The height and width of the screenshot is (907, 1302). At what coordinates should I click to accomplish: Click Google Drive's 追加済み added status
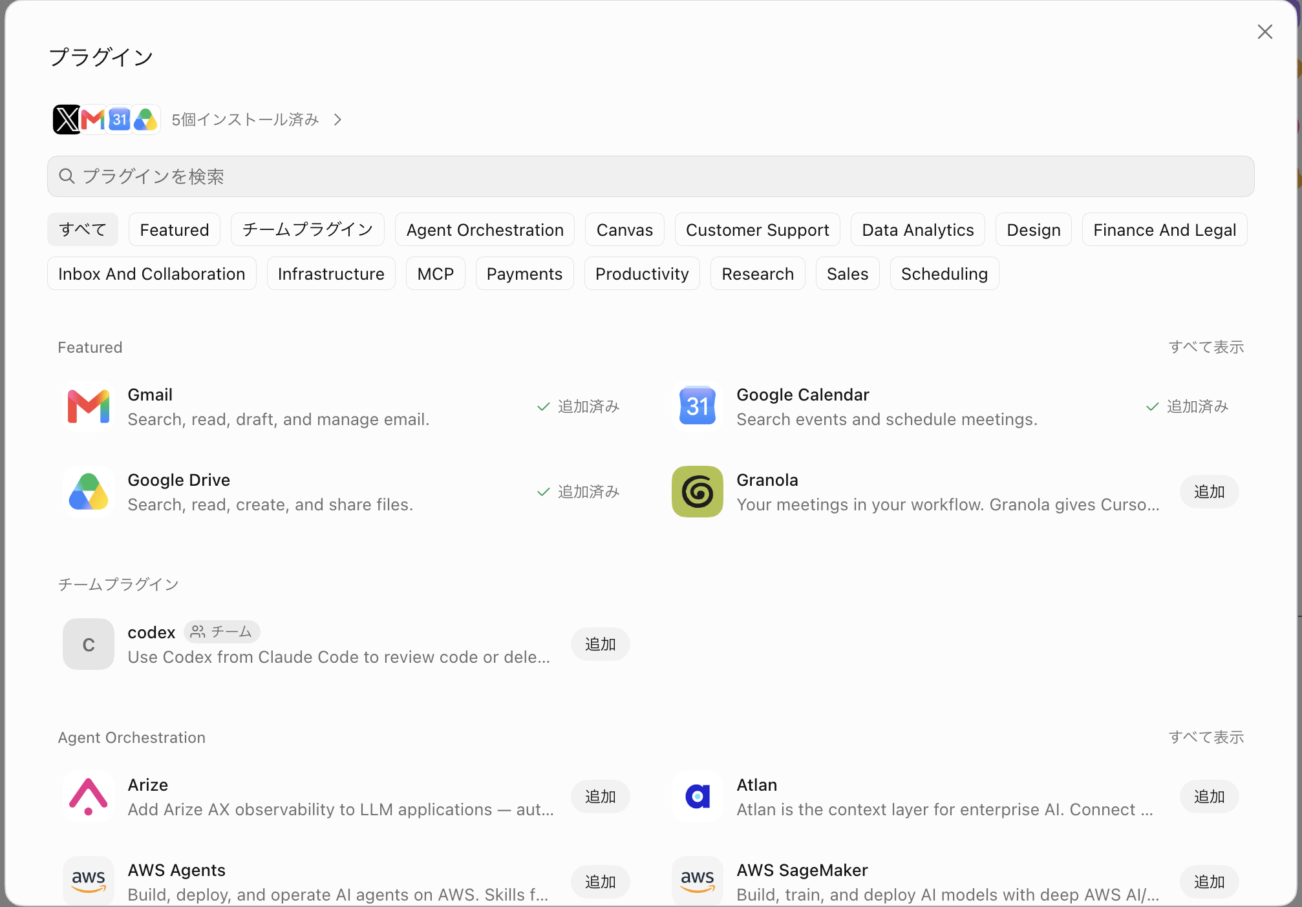click(579, 492)
